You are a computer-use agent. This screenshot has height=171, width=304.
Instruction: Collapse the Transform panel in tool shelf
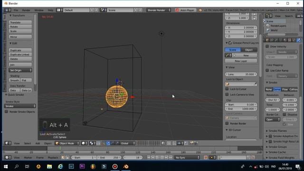pyautogui.click(x=17, y=15)
